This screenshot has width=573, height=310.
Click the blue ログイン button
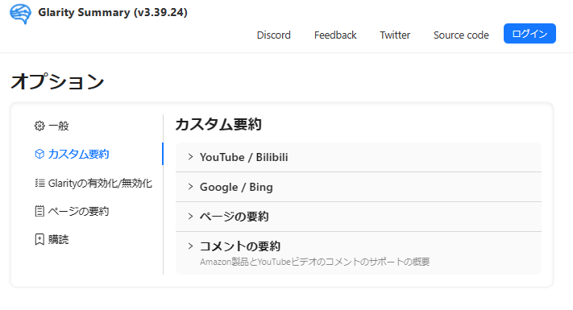[529, 34]
